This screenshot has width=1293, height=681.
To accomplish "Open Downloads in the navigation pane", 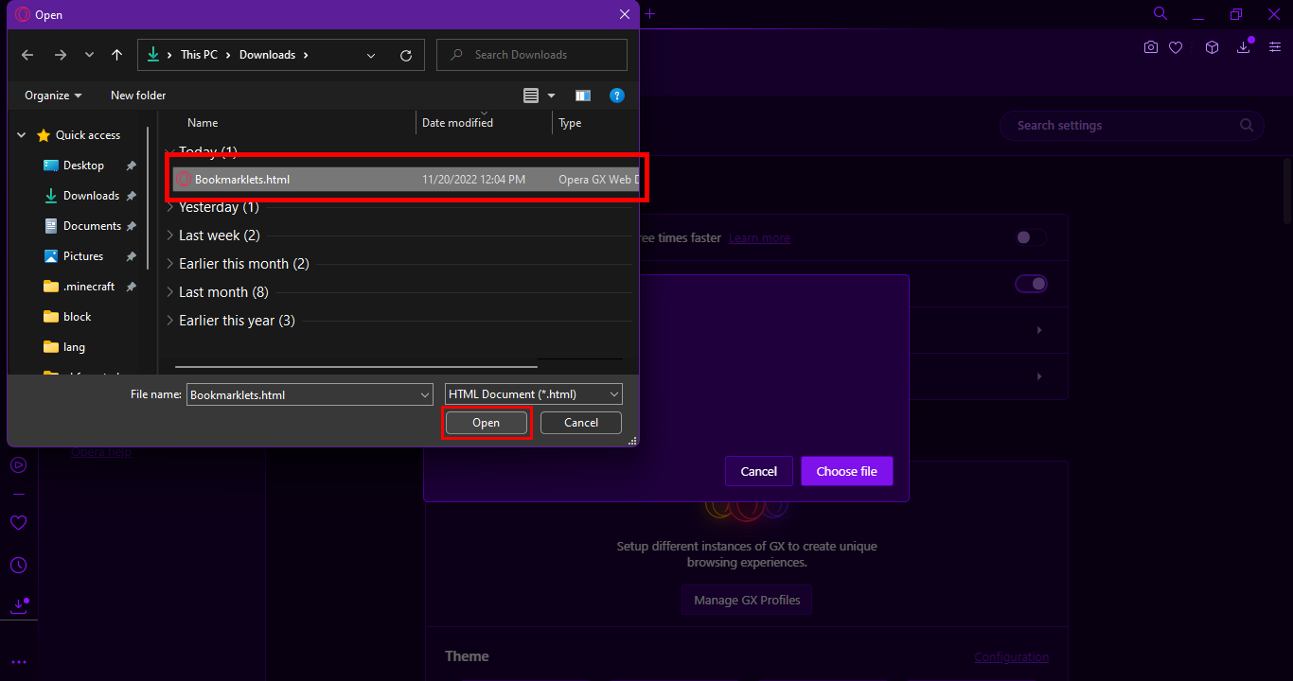I will [81, 196].
